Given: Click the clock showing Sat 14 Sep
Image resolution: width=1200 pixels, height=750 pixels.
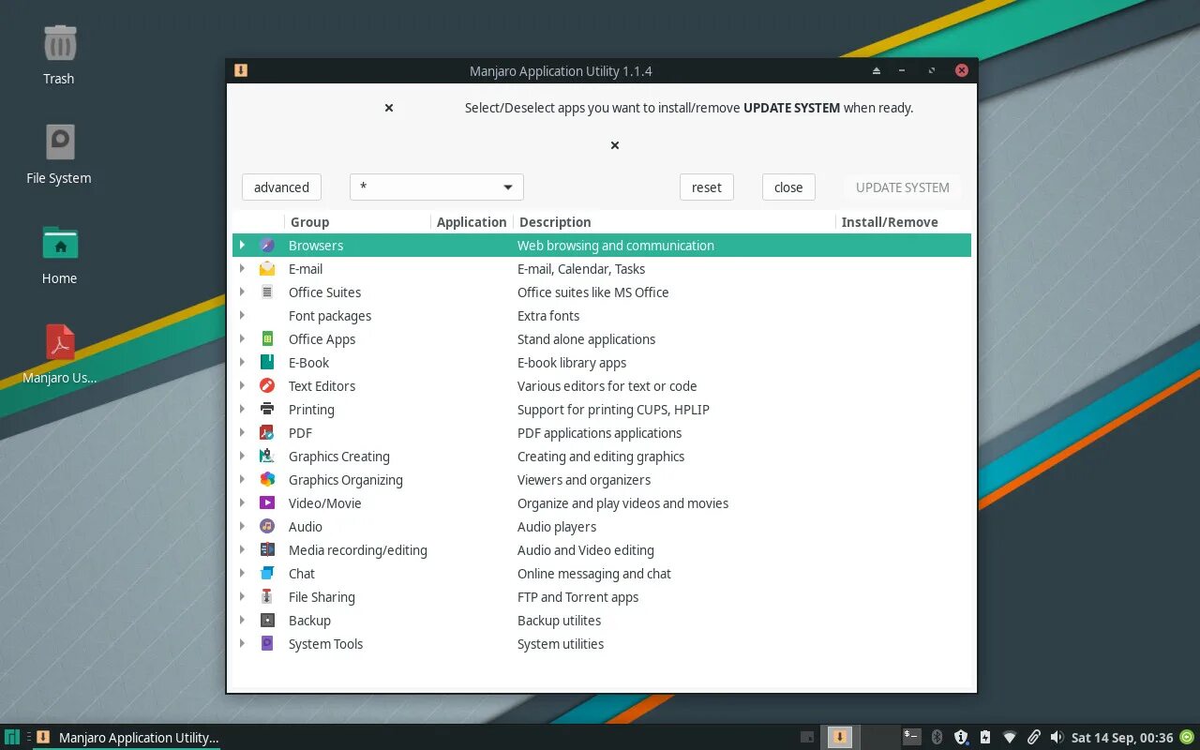Looking at the screenshot, I should point(1122,738).
